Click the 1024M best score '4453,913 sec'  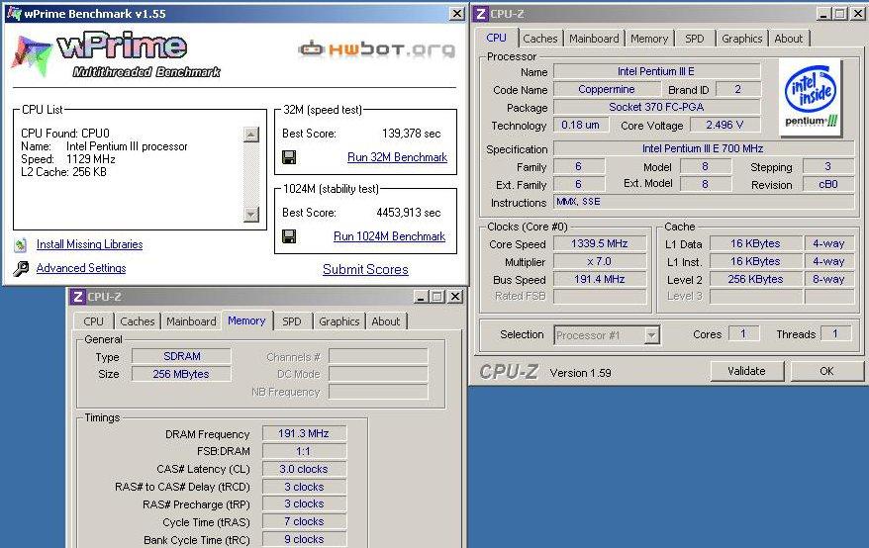click(409, 213)
